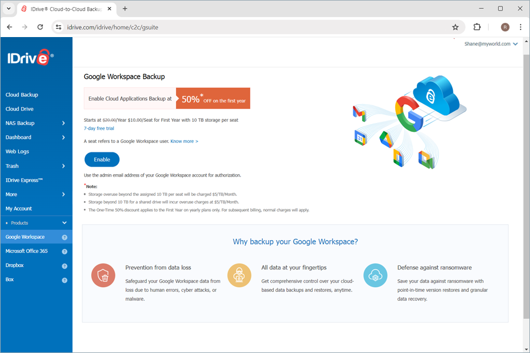Open Cloud Drive in sidebar
Screen dimensions: 530x353
click(19, 109)
